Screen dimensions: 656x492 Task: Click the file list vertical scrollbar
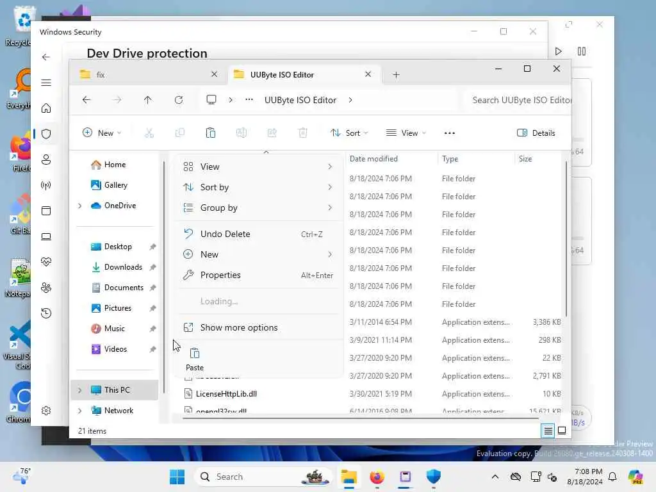pos(566,238)
